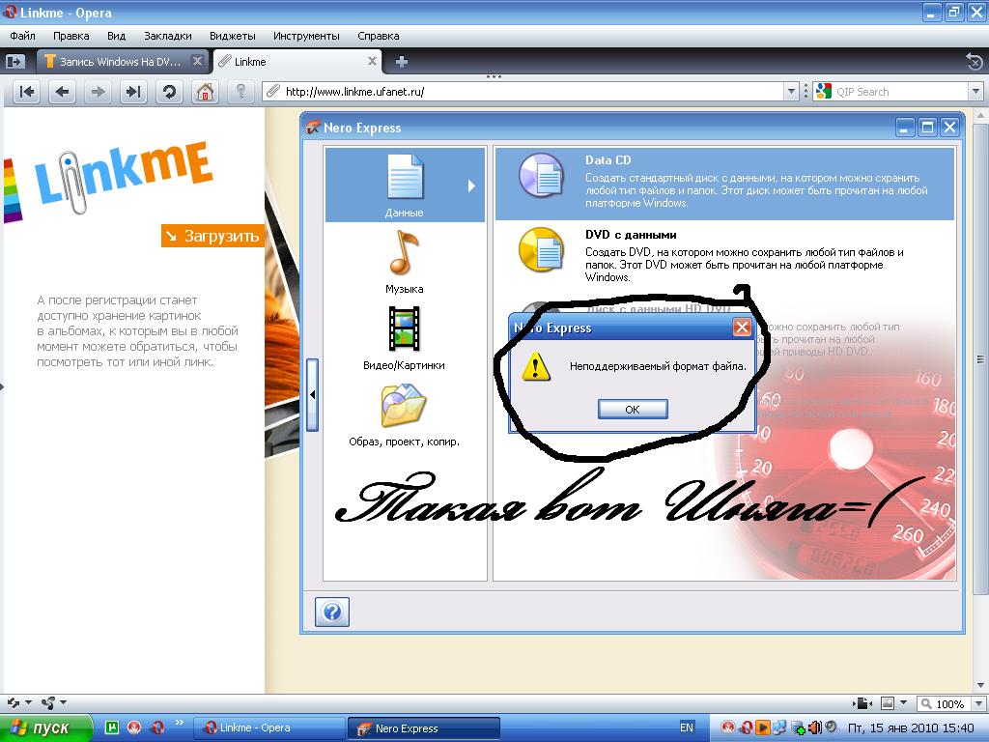Switch to Nero Express taskbar button
Viewport: 989px width, 742px height.
424,728
